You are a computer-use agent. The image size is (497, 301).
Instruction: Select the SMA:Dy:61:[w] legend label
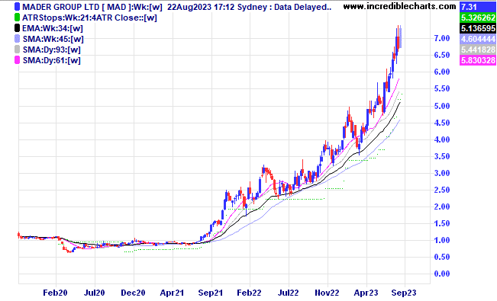52,60
